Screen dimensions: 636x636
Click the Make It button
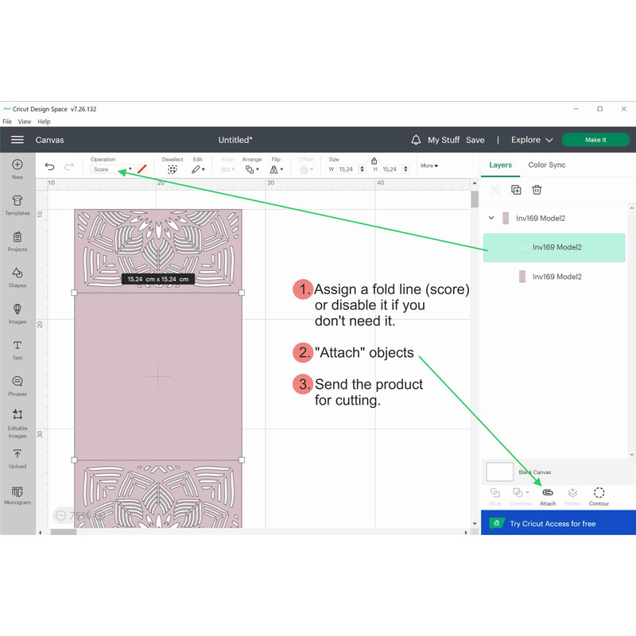click(595, 140)
